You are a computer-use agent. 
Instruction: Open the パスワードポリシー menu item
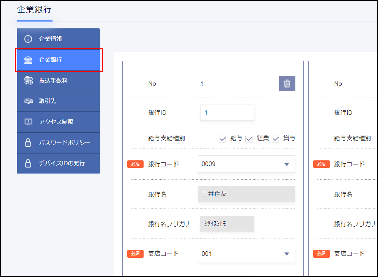coord(59,143)
